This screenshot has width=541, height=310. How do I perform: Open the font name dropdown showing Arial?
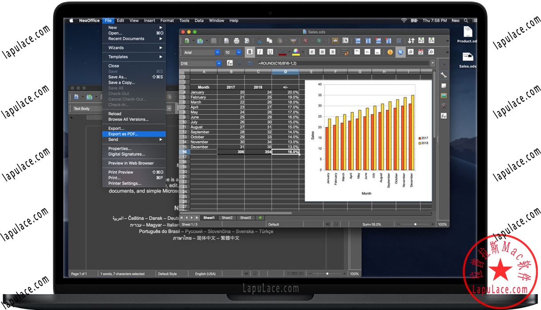click(217, 52)
